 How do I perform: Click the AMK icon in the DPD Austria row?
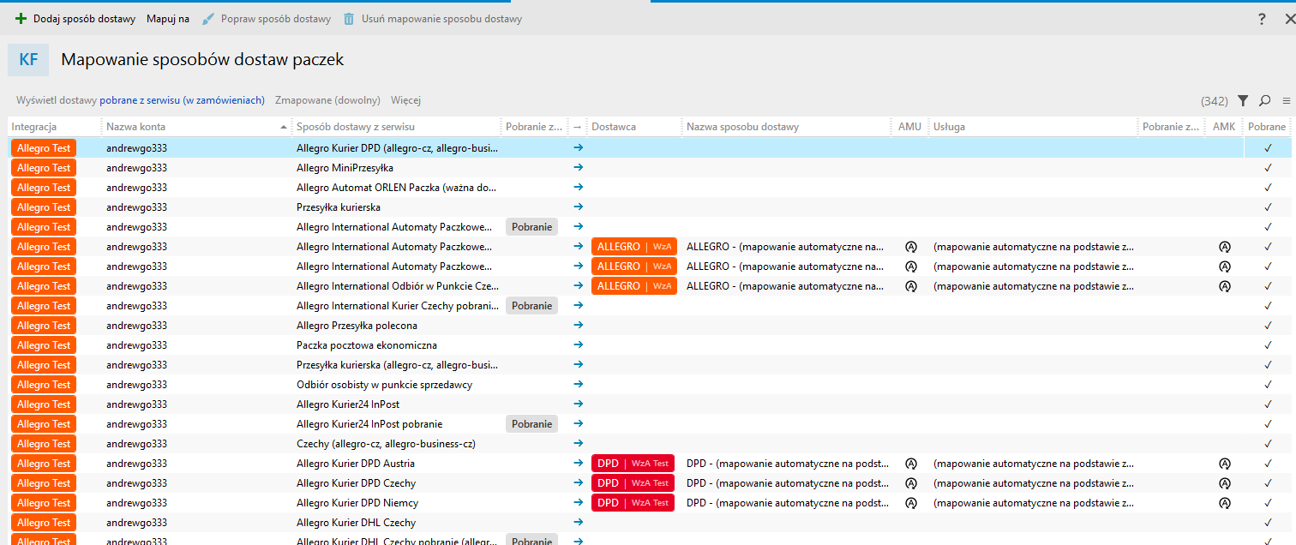click(1225, 464)
